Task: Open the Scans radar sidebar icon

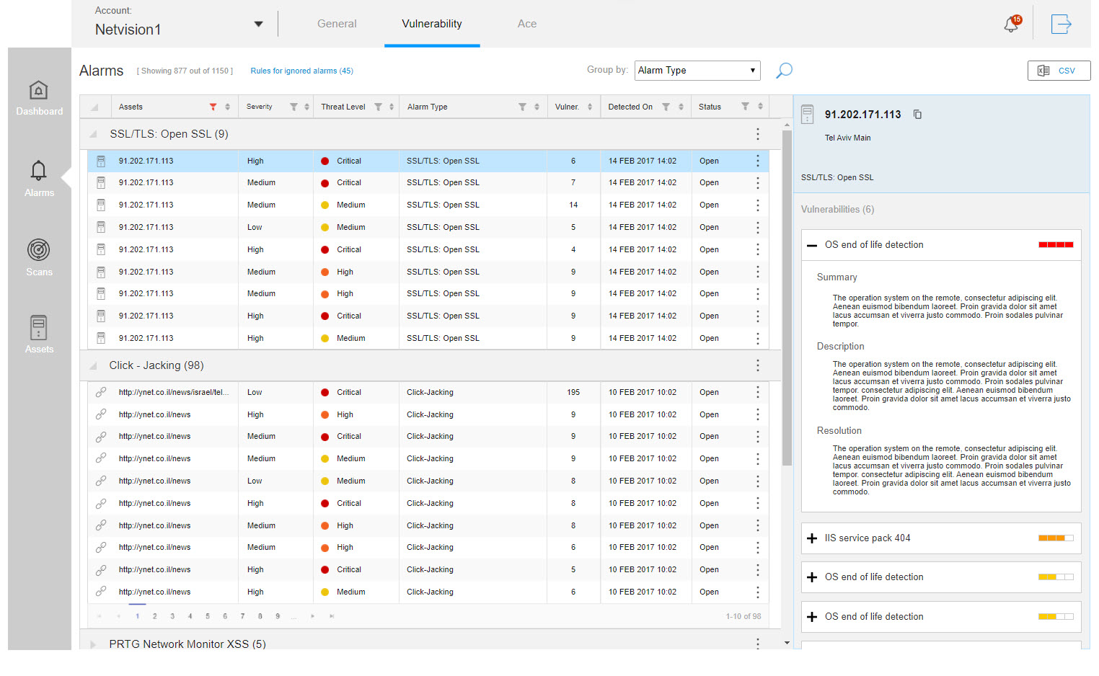Action: click(x=38, y=249)
